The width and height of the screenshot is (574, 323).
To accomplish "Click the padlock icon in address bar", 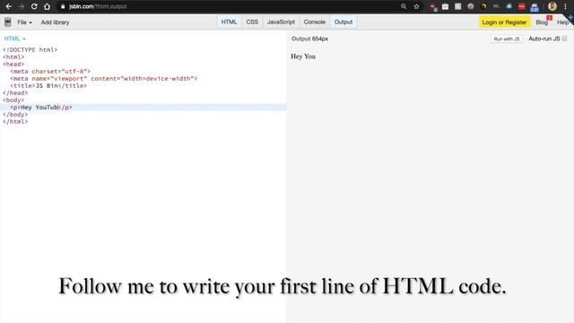I will pos(63,6).
